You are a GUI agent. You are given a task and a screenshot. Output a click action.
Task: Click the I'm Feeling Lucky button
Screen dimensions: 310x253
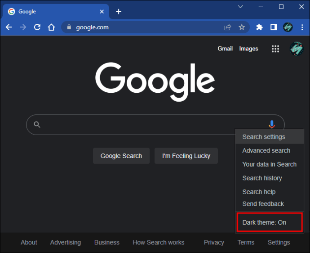click(186, 156)
